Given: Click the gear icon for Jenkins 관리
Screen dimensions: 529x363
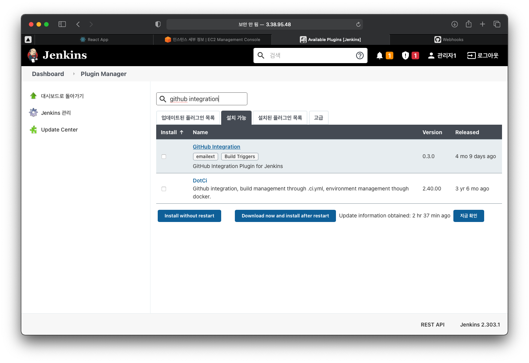Looking at the screenshot, I should tap(33, 113).
